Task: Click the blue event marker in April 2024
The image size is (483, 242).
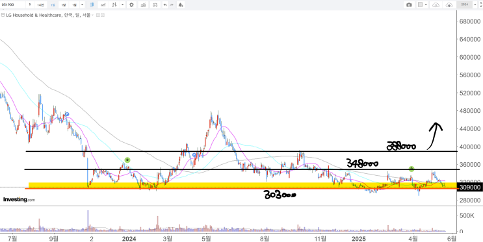Action: [x=194, y=155]
